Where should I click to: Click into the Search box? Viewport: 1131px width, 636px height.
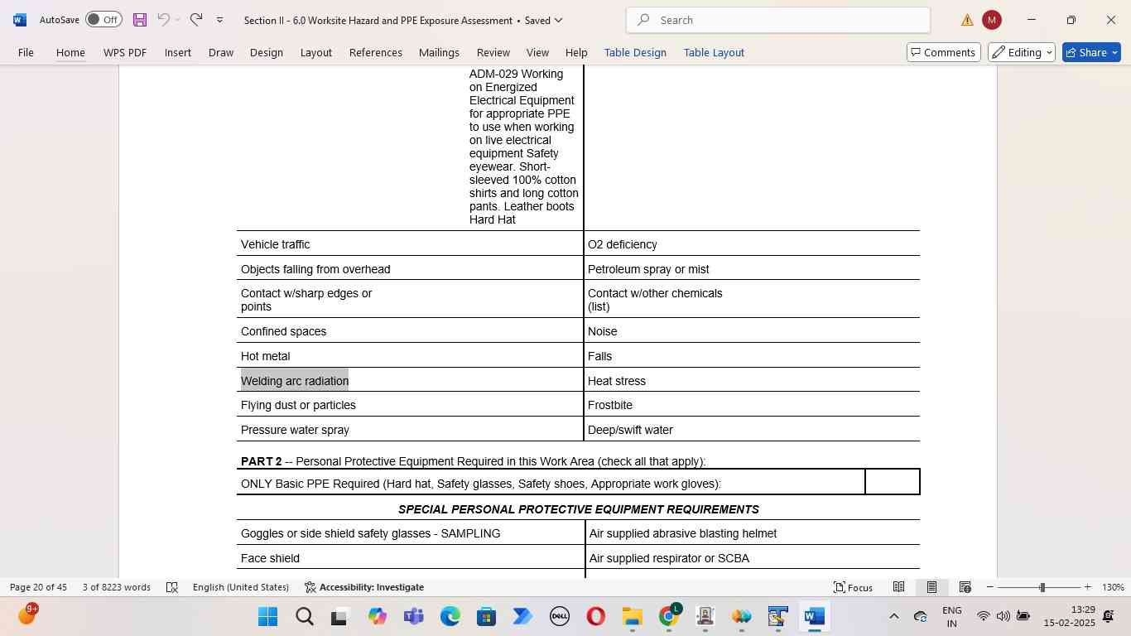778,20
